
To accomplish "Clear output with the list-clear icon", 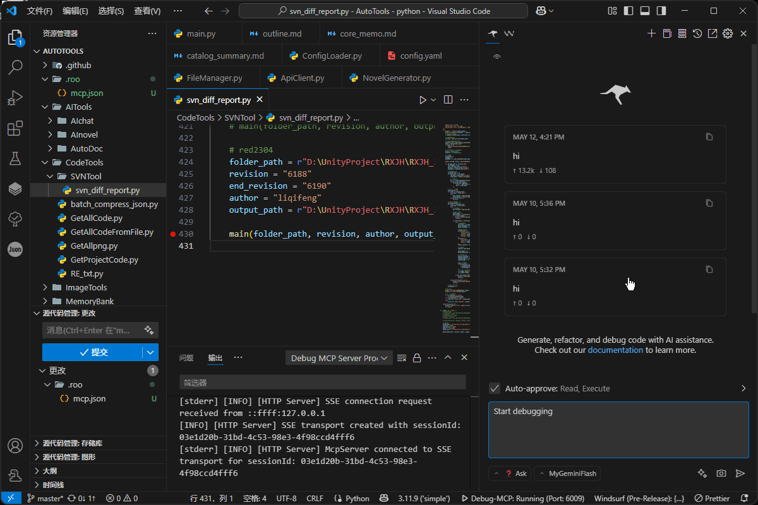I will [401, 358].
